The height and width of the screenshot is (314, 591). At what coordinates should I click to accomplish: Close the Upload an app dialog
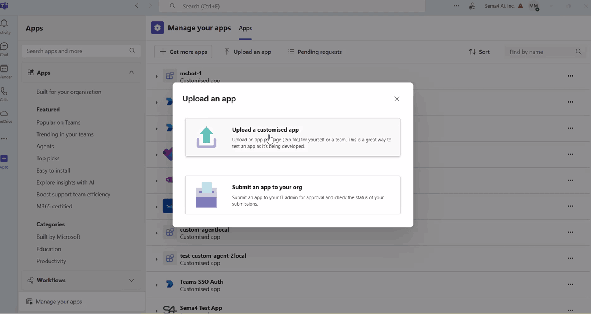pos(396,99)
